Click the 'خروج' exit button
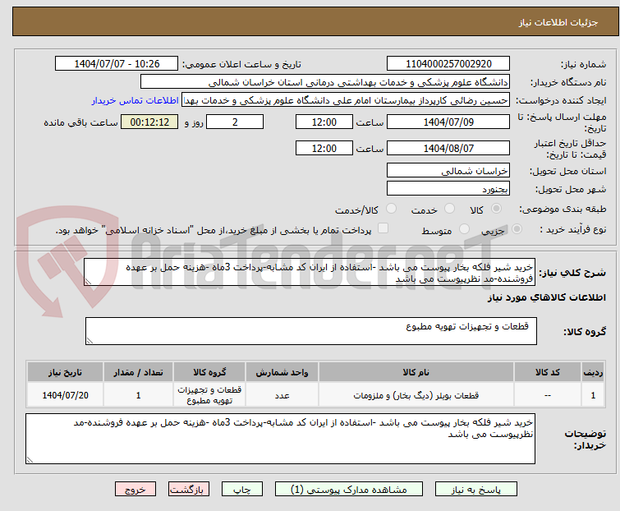Viewport: 620px width, 511px height. (x=135, y=489)
